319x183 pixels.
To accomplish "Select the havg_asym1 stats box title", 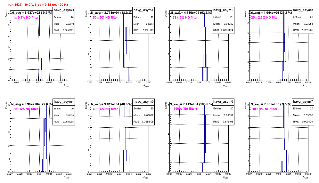I will (x=143, y=10).
